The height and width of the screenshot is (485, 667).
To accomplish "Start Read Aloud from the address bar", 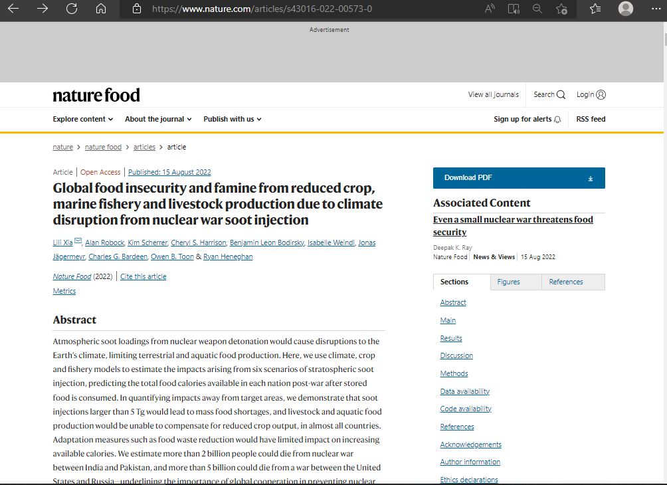I will coord(490,9).
